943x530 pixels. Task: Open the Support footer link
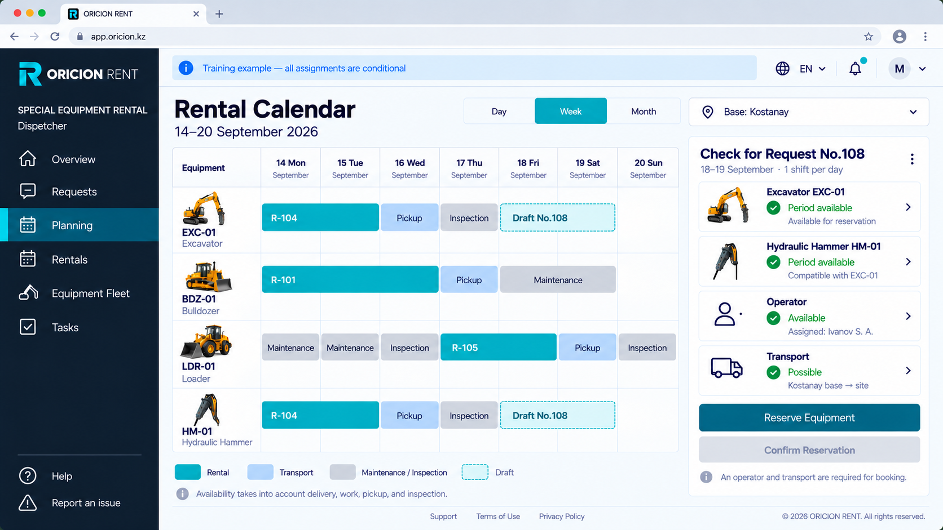pos(443,516)
